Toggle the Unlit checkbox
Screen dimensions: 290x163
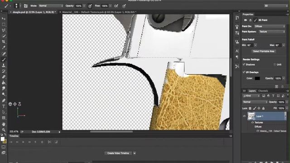point(275,64)
